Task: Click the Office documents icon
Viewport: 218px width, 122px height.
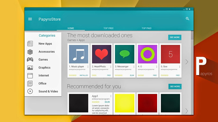Action: 30,83
